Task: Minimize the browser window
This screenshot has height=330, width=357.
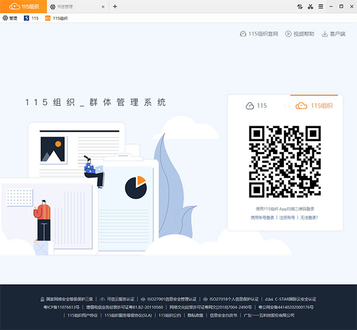Action: 331,7
